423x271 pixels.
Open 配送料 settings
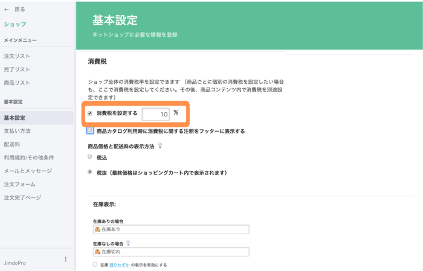pos(12,144)
